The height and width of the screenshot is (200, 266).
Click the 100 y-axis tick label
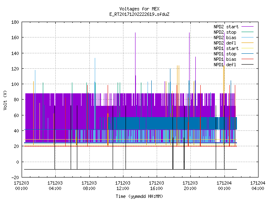pos(15,84)
